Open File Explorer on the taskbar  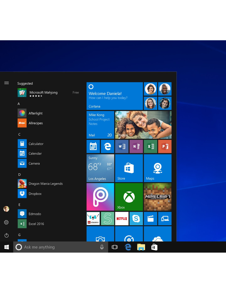tap(141, 247)
